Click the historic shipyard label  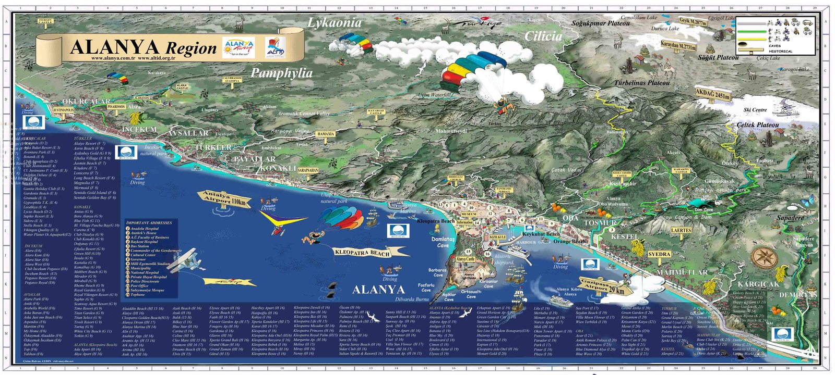tap(504, 259)
